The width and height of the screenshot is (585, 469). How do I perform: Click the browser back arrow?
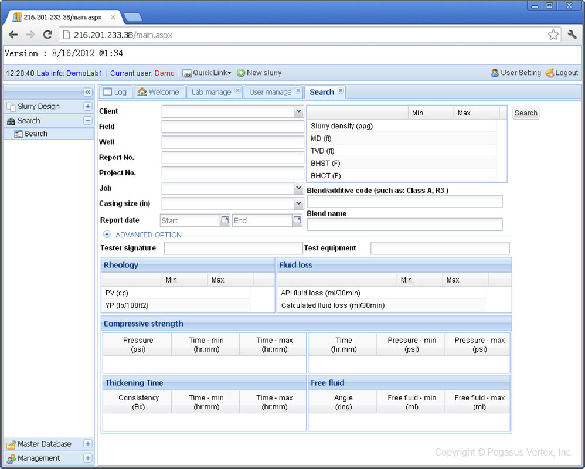[13, 35]
